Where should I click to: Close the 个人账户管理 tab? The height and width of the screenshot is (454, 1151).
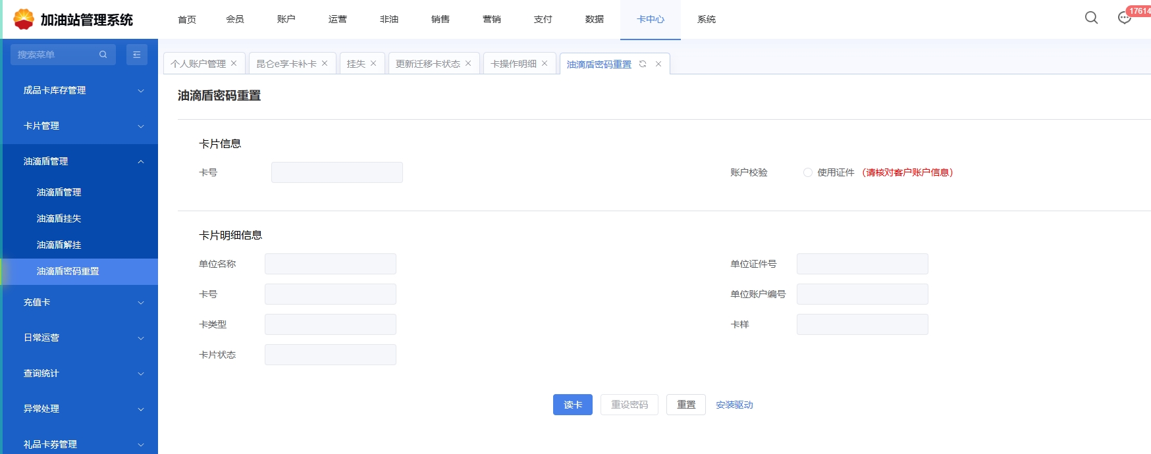[234, 63]
